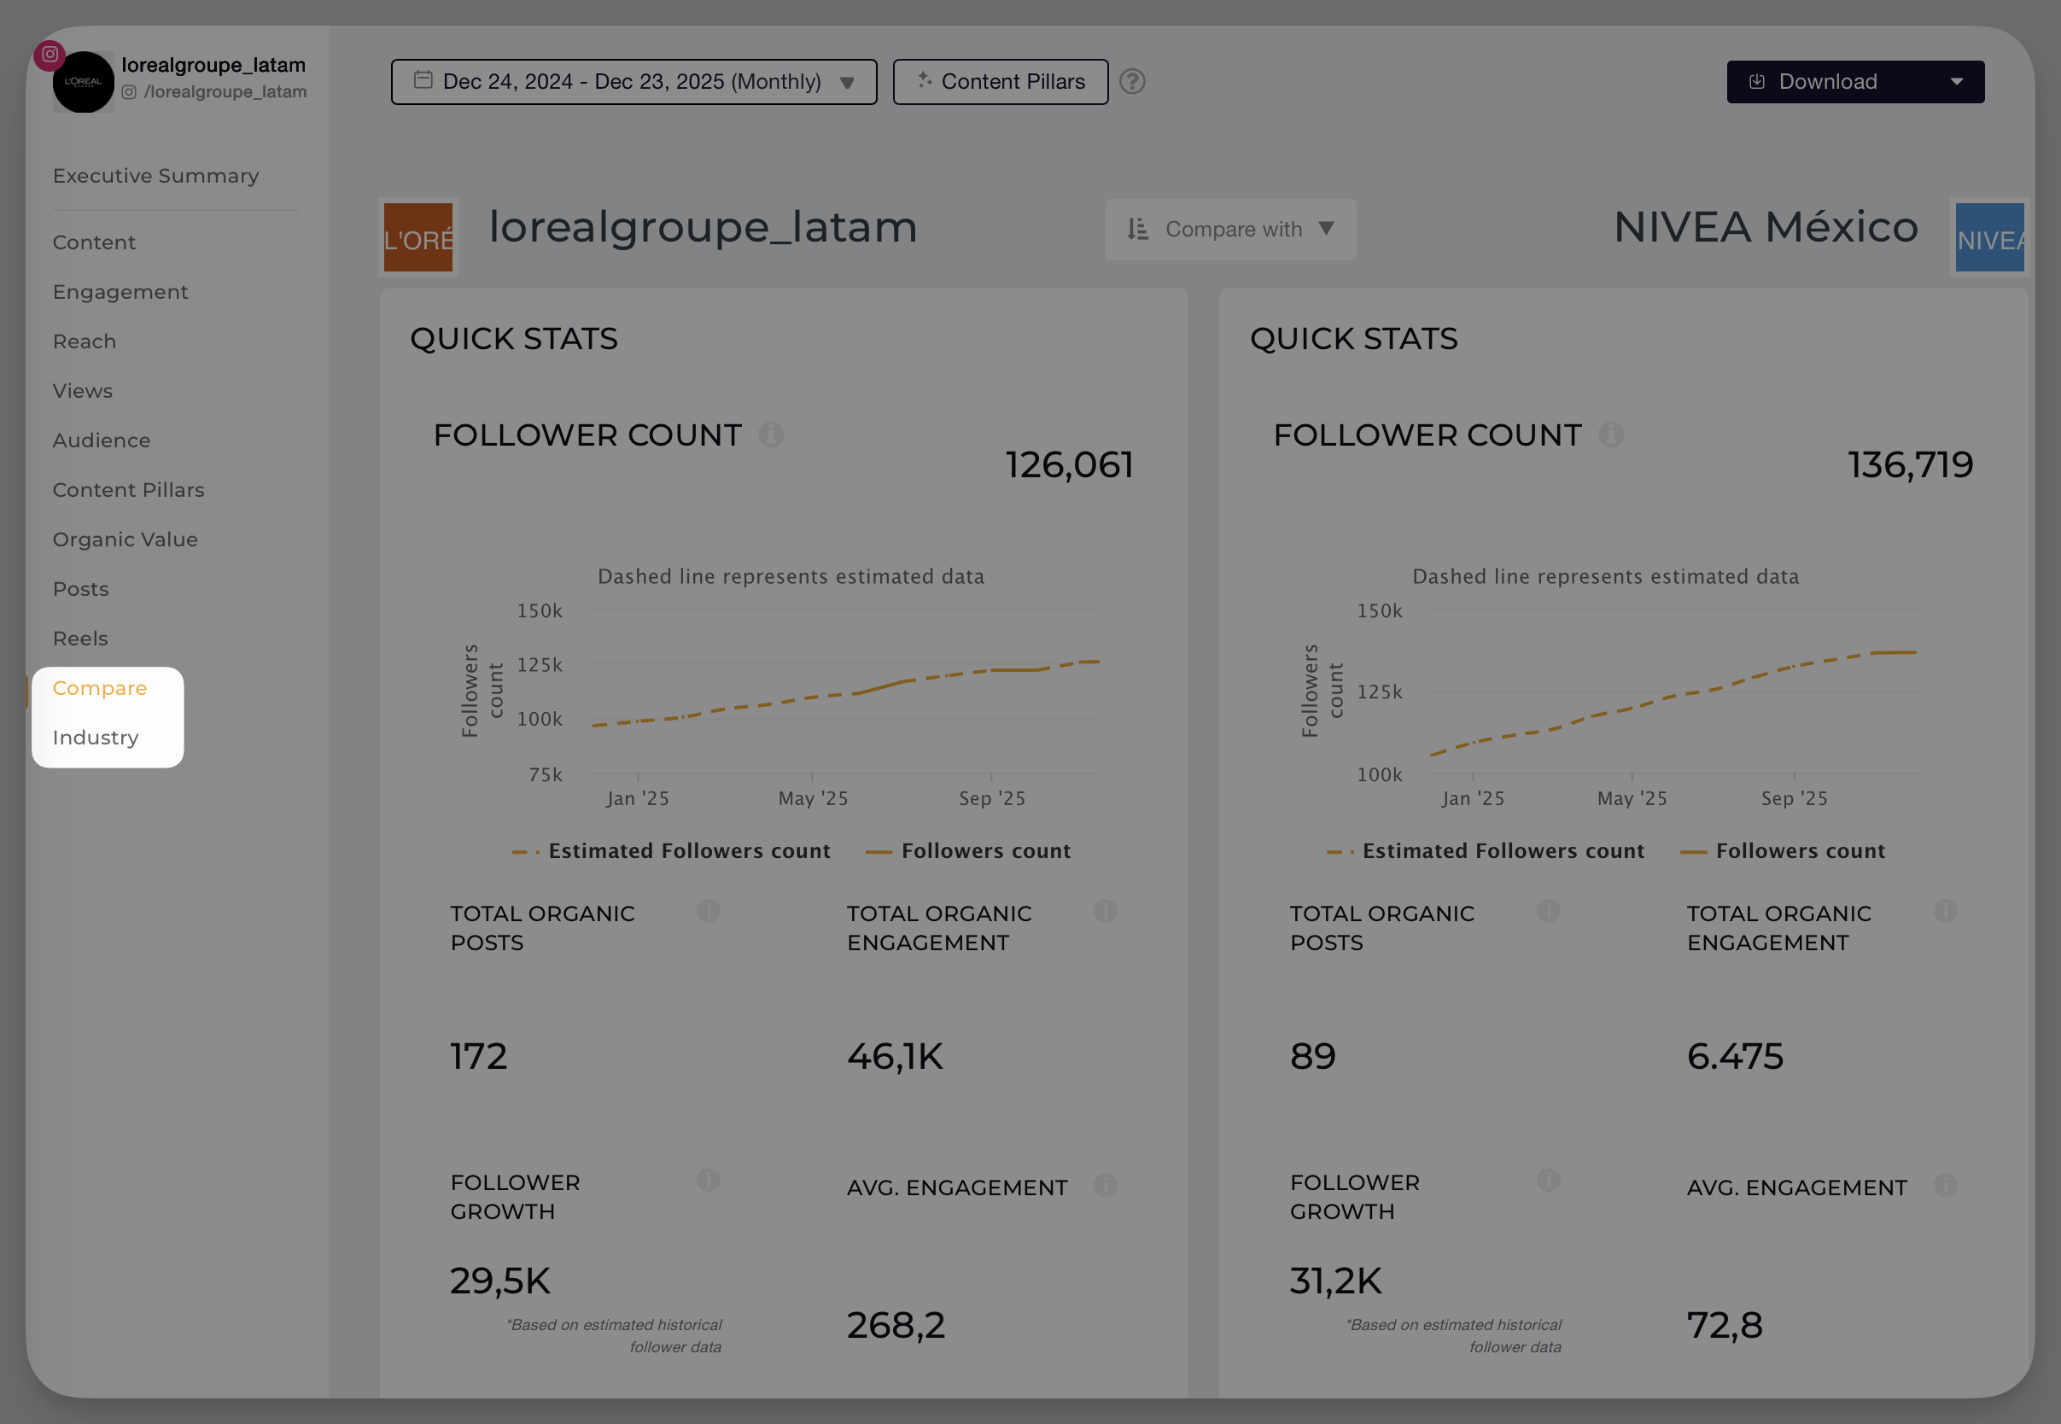Viewport: 2061px width, 1424px height.
Task: Click the info icon beside Total Organic Posts
Action: tap(708, 912)
